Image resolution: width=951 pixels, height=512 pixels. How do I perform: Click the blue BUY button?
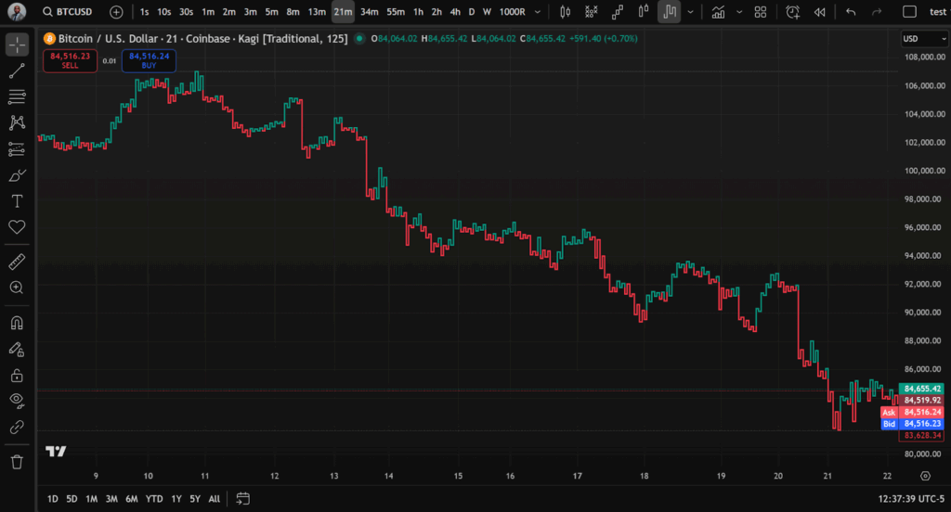tap(149, 60)
